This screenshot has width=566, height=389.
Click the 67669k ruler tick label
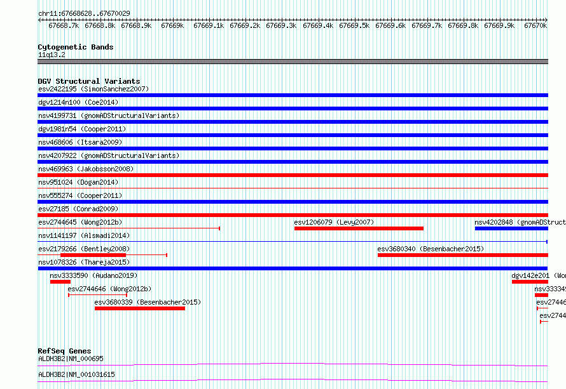(172, 25)
